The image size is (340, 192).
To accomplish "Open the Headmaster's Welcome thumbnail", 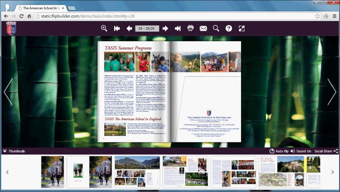I will [185, 172].
